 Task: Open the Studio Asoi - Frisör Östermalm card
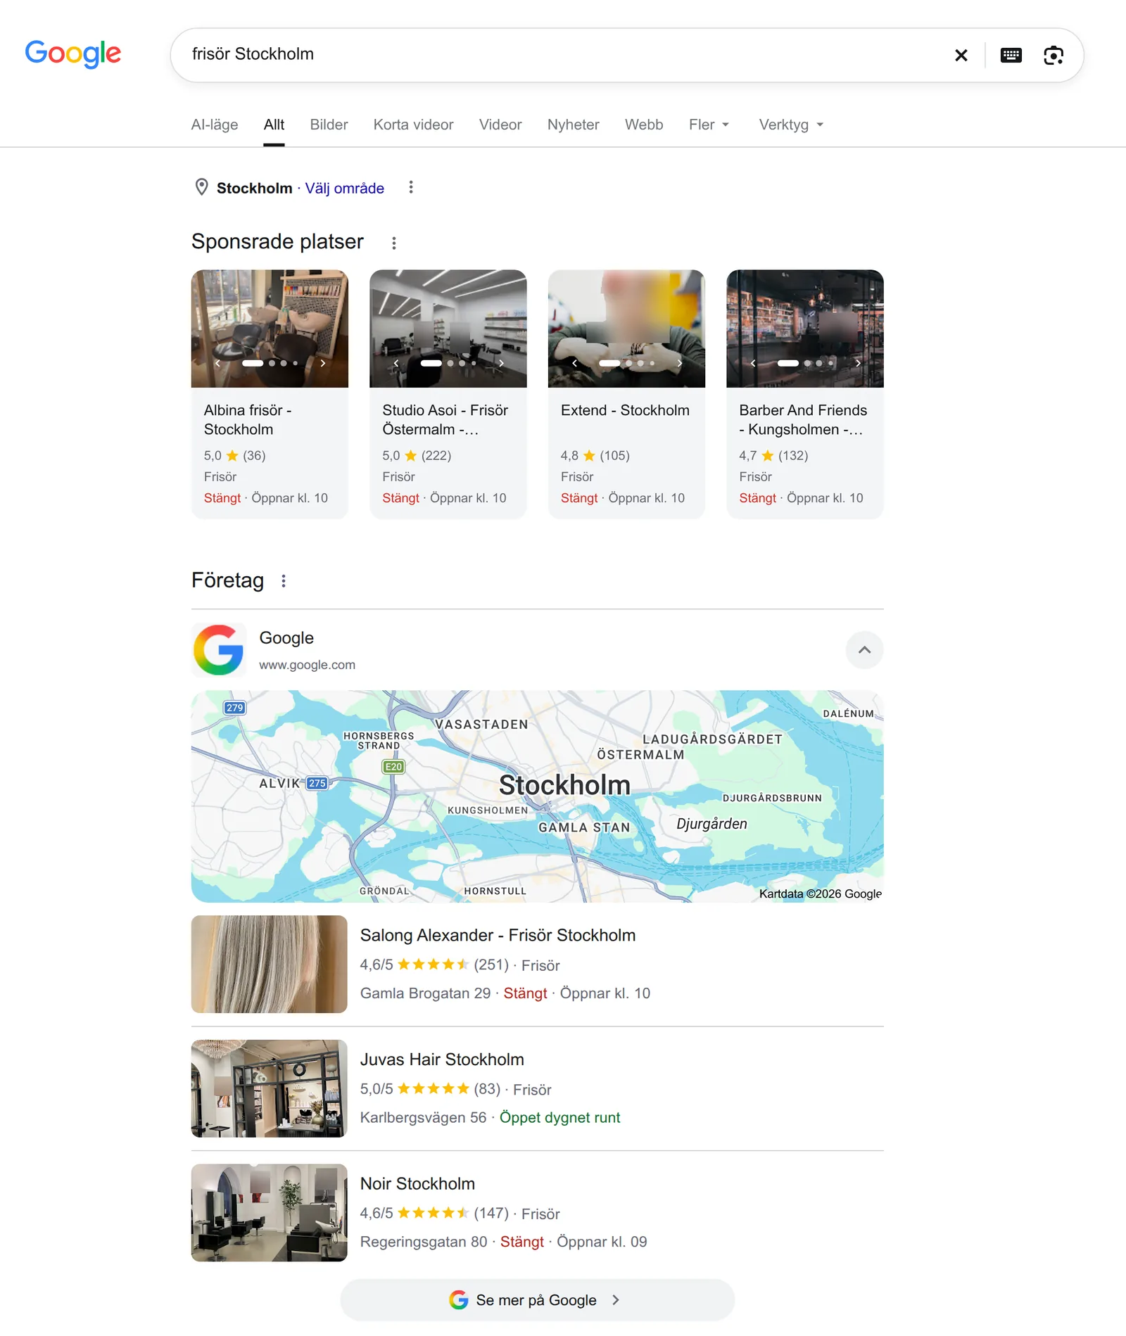click(448, 394)
